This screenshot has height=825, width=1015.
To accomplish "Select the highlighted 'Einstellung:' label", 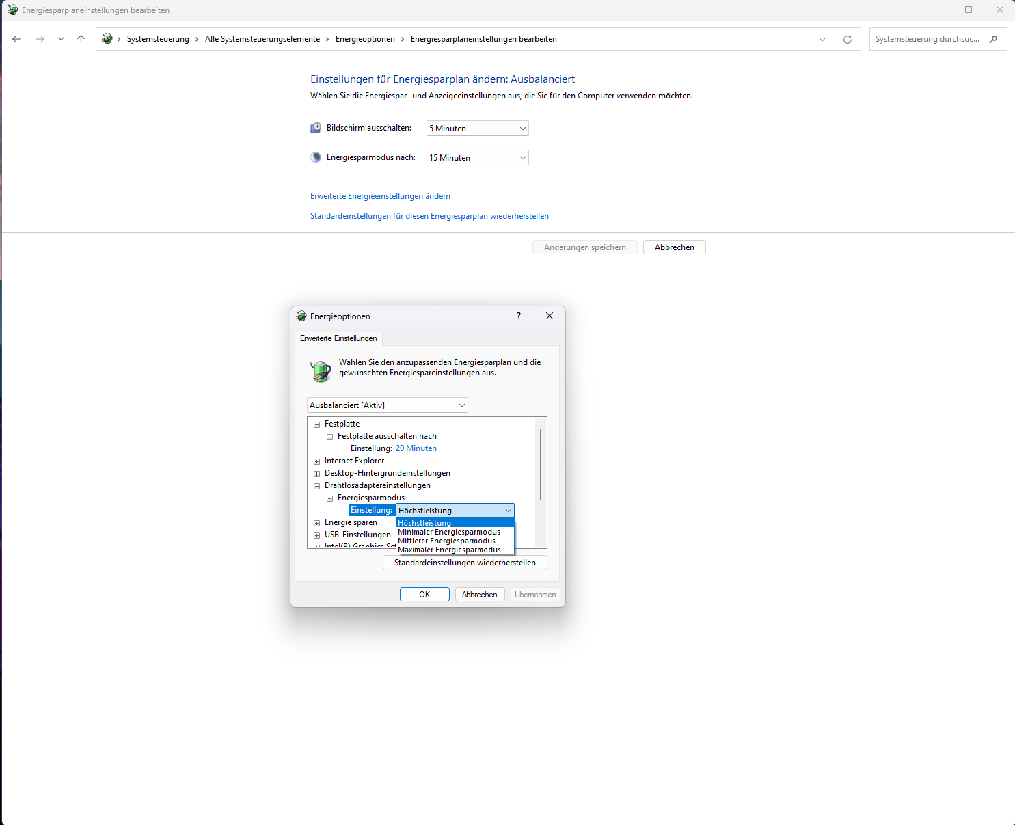I will (372, 511).
